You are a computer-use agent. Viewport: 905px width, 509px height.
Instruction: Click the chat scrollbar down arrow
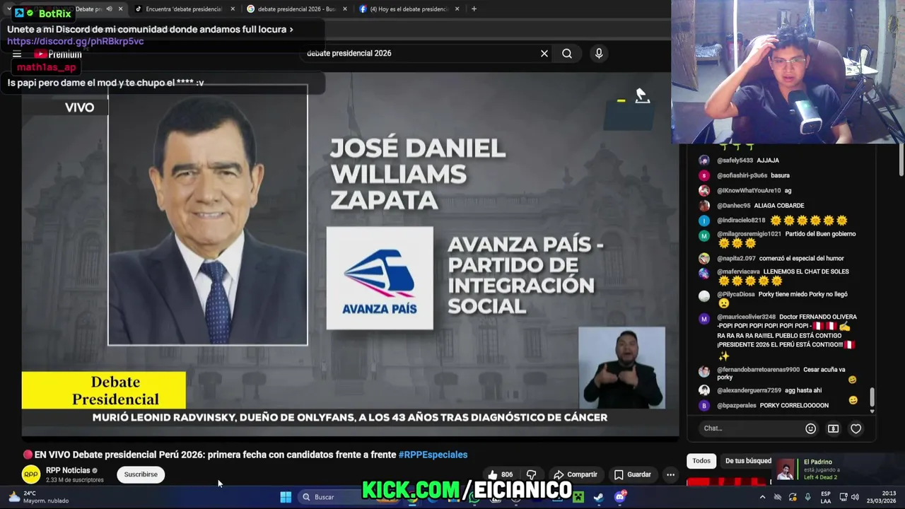click(x=872, y=411)
